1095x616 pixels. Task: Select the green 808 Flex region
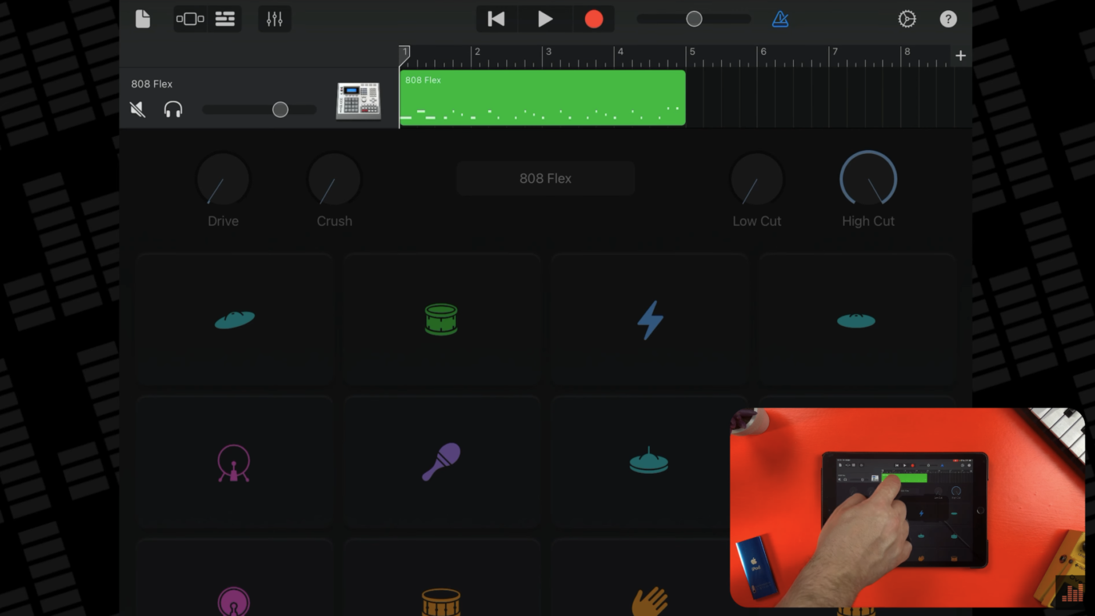coord(542,98)
